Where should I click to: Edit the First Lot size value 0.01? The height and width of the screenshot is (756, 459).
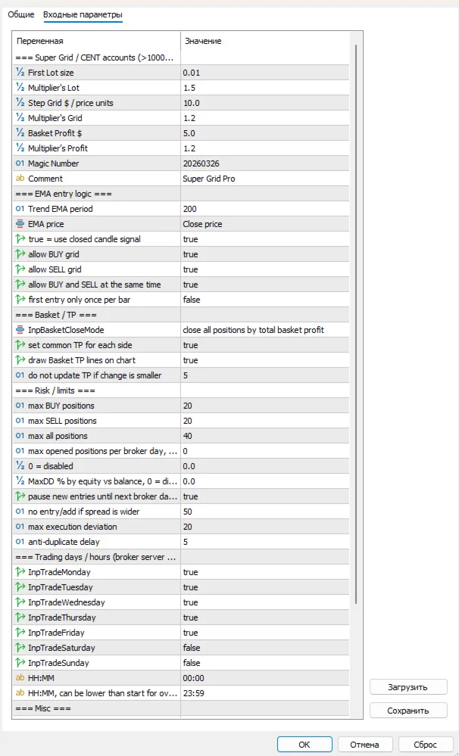(264, 73)
